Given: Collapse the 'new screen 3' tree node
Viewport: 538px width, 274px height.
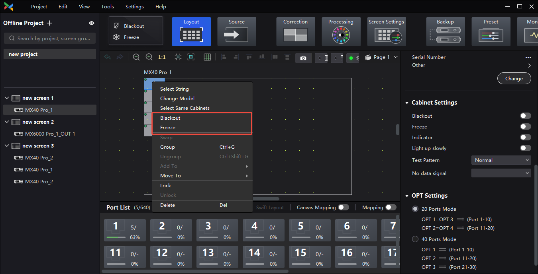Looking at the screenshot, I should tap(7, 146).
